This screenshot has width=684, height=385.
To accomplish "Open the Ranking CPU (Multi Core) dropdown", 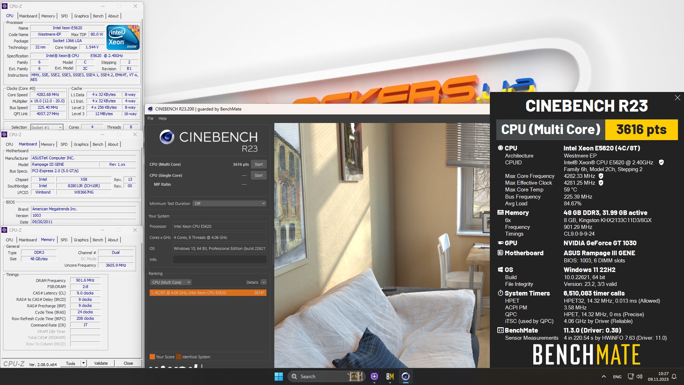I will [171, 282].
